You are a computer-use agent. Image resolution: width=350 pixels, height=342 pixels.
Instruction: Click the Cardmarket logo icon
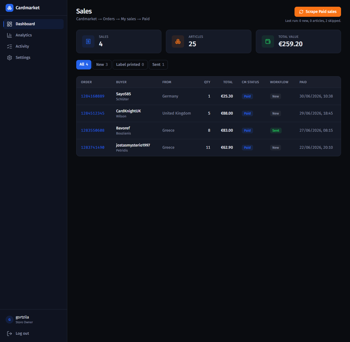pyautogui.click(x=10, y=8)
